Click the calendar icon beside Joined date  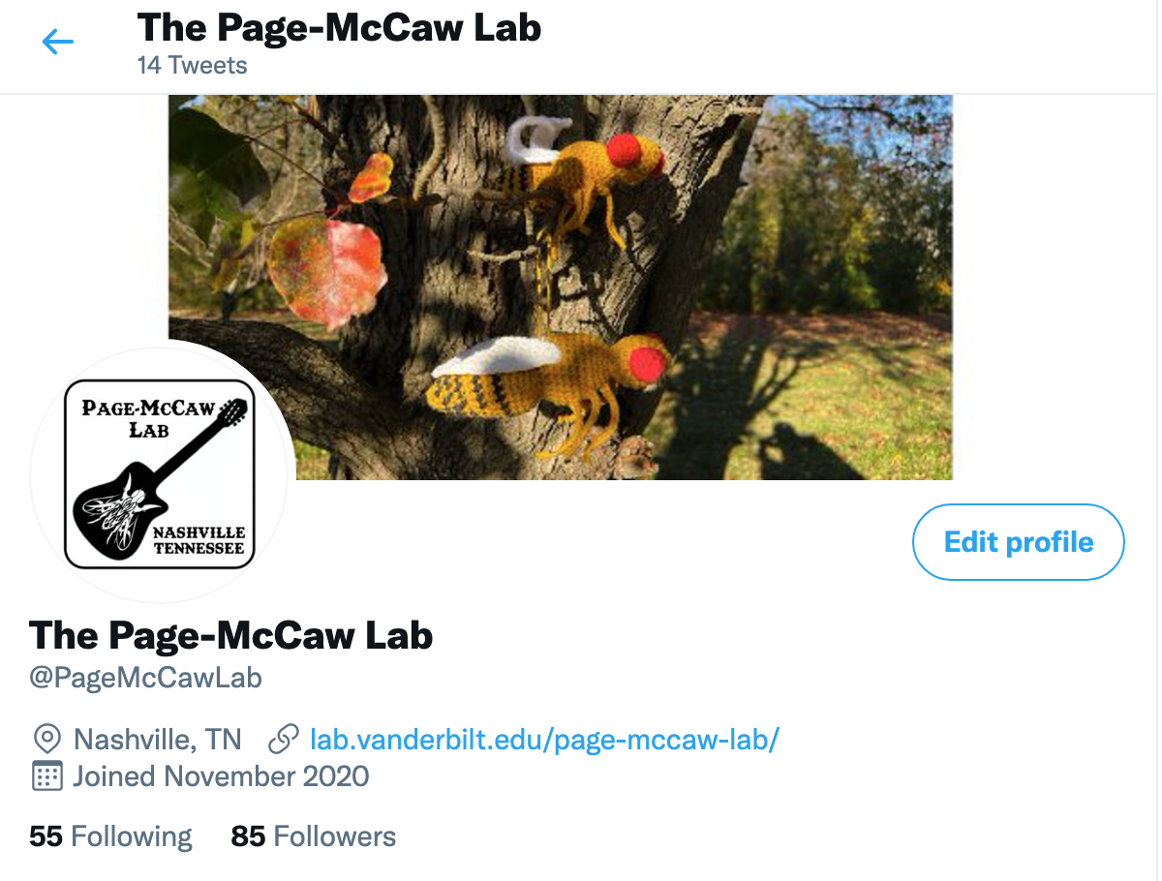pos(46,776)
